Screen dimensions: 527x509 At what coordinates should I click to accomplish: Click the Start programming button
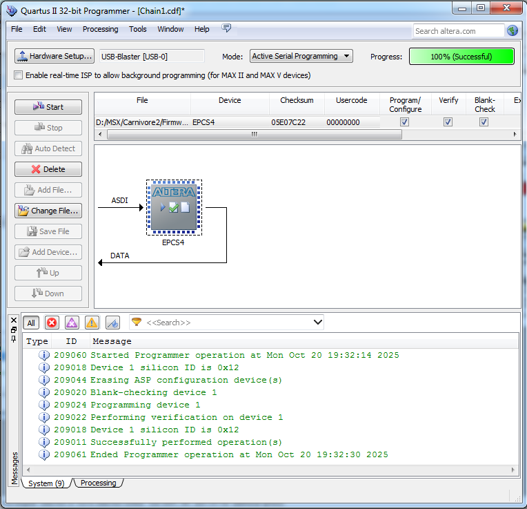coord(48,107)
